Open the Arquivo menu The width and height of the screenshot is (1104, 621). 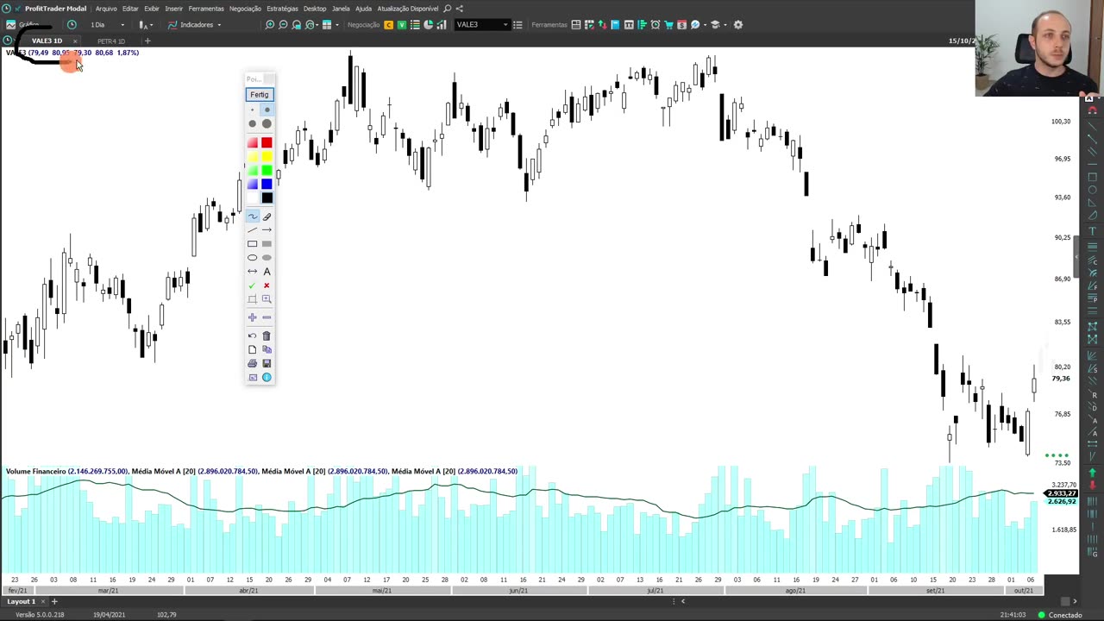(x=106, y=9)
